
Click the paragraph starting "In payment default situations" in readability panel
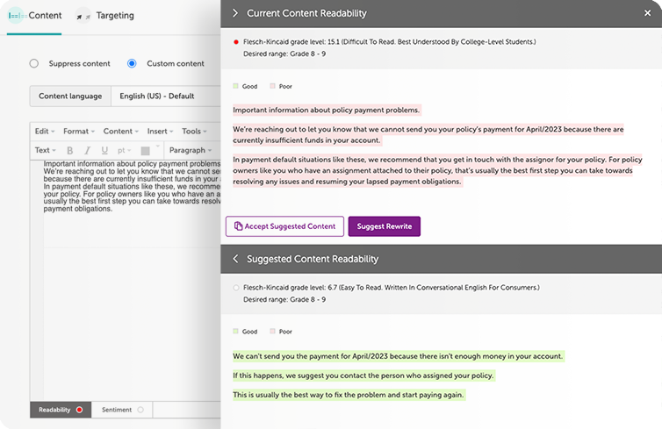(437, 171)
